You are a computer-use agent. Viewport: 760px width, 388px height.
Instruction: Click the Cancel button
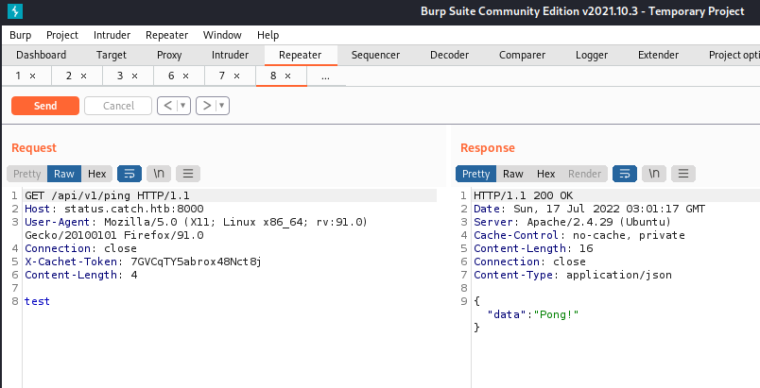pos(118,106)
